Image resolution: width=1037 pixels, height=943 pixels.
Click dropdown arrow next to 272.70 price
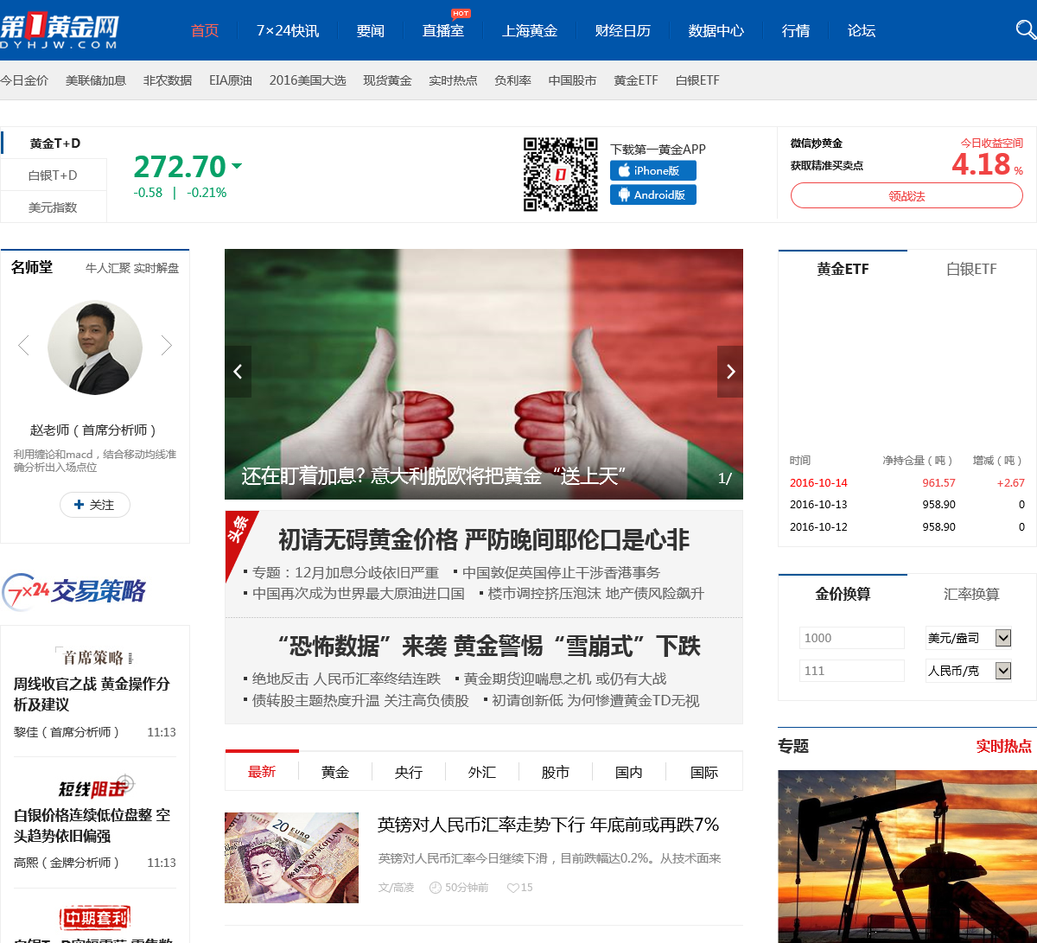tap(237, 166)
